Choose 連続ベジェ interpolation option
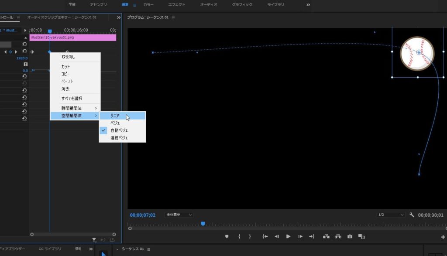447x256 pixels. (119, 138)
